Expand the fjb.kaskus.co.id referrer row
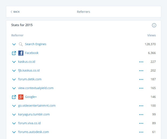Viewport: 167px width, 139px height. point(14,71)
